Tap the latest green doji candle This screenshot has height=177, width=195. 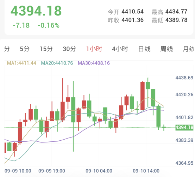point(164,127)
